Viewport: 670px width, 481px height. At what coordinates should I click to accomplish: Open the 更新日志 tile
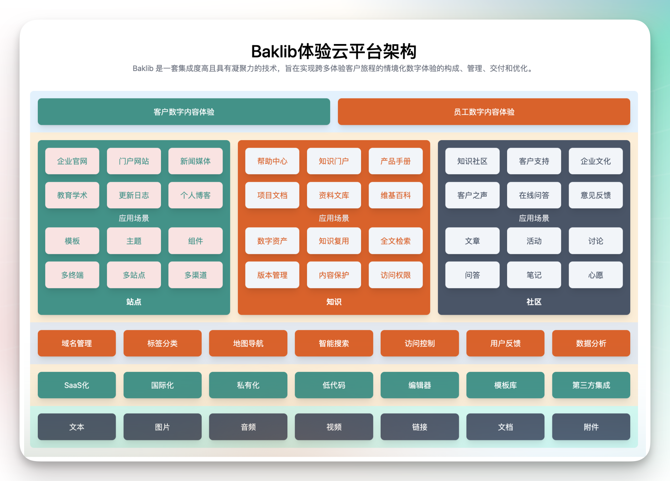pyautogui.click(x=134, y=195)
